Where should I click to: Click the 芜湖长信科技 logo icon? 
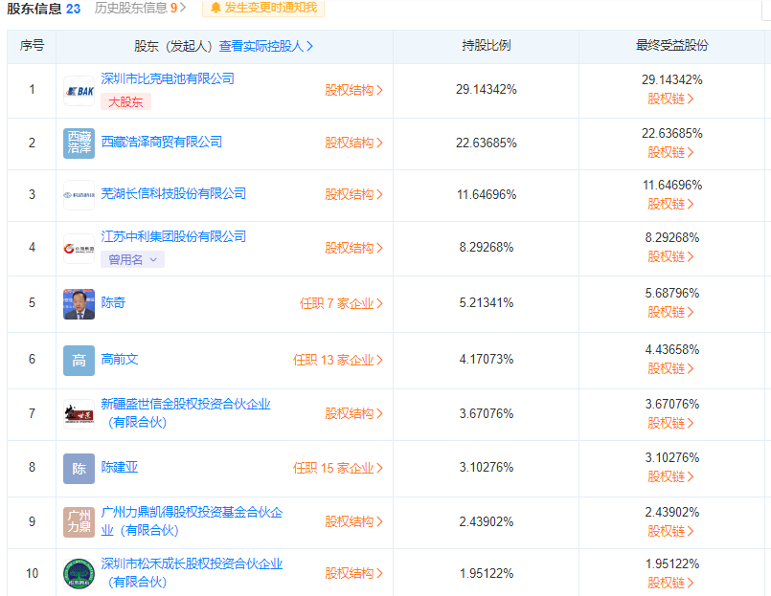coord(79,195)
